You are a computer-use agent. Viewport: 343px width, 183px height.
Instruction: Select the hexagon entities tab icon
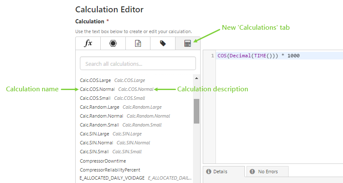tap(113, 43)
